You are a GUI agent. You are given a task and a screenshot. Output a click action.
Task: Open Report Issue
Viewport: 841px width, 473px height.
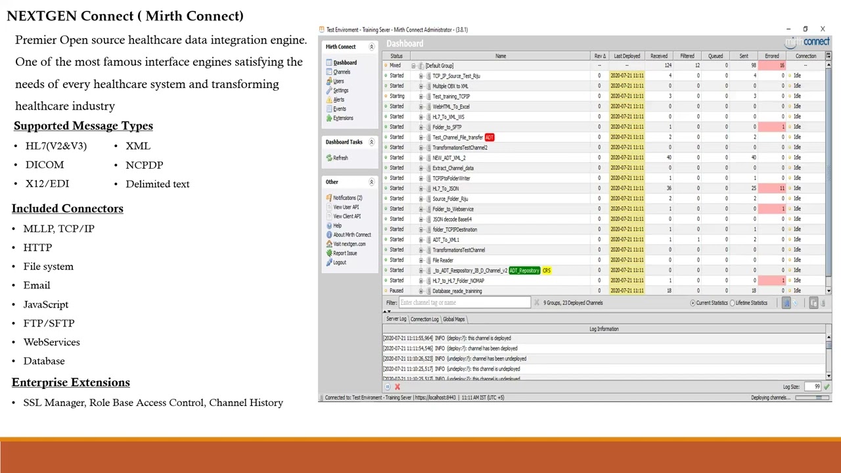pyautogui.click(x=342, y=253)
